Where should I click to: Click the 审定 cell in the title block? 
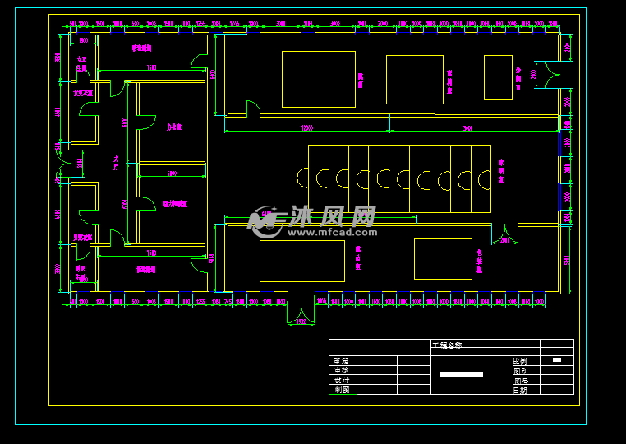[343, 360]
